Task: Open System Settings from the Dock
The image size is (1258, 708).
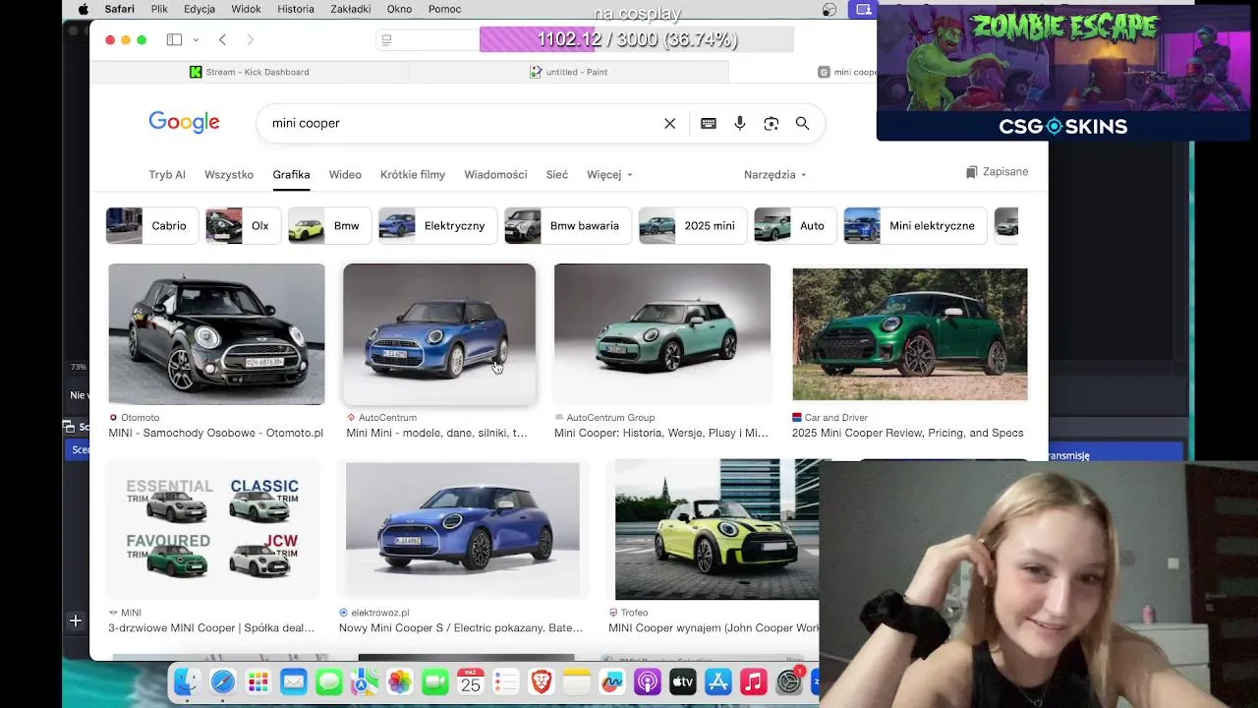Action: point(789,681)
